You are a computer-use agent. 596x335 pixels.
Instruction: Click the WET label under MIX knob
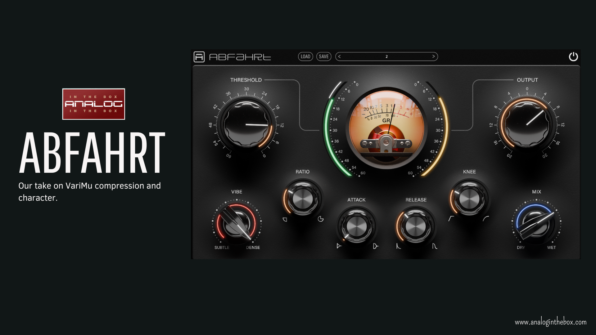click(x=552, y=248)
